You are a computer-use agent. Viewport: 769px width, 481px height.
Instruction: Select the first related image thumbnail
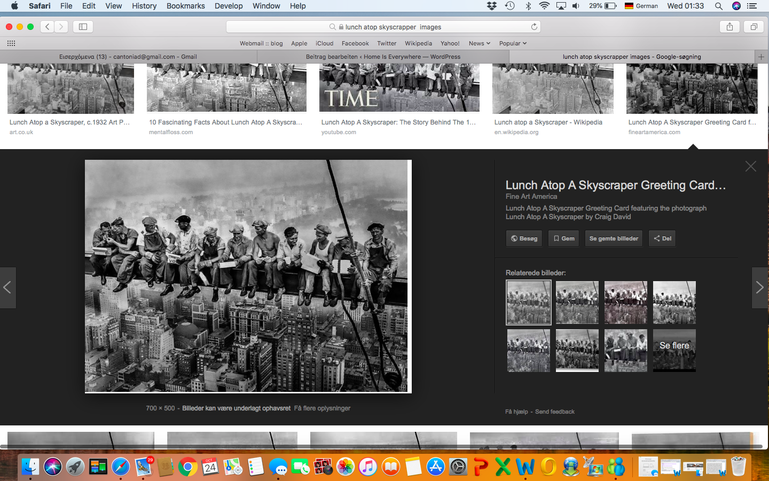coord(529,302)
